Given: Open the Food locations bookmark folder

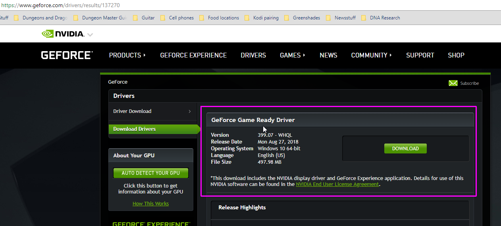Looking at the screenshot, I should pos(219,18).
